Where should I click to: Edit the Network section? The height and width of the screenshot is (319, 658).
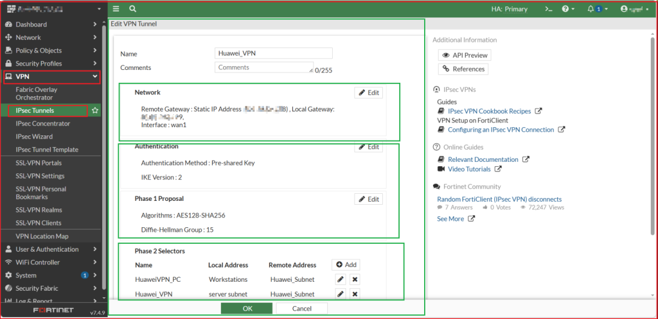pos(369,92)
